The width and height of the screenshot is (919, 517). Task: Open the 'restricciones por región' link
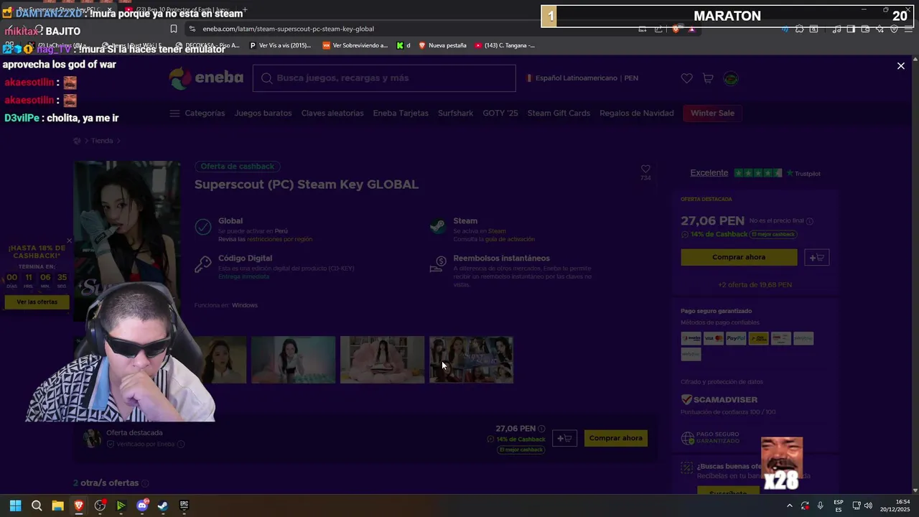pos(279,239)
